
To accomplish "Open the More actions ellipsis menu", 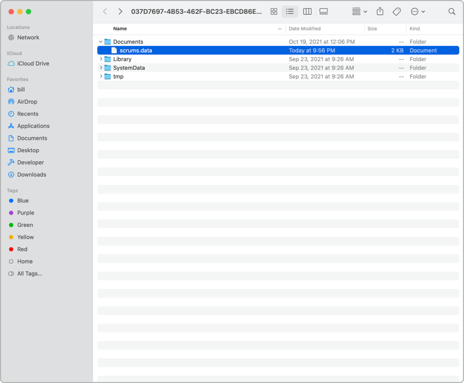I will [418, 12].
